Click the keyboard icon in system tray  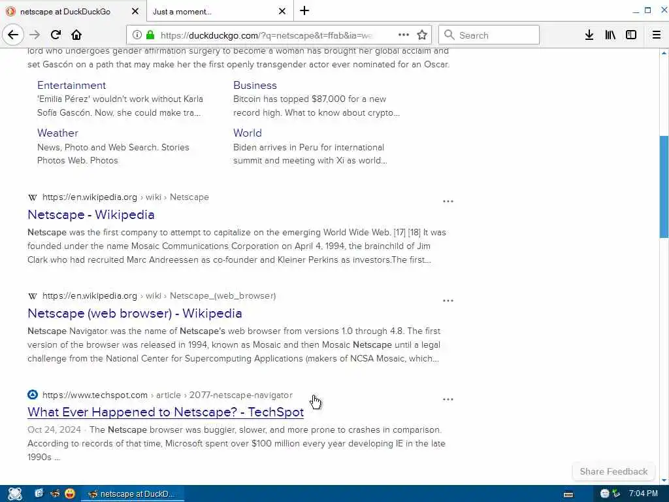pos(568,494)
